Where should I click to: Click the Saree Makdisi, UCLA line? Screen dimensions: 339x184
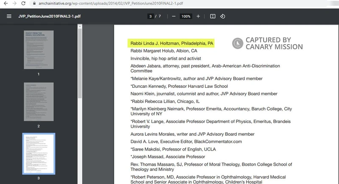click(173, 149)
